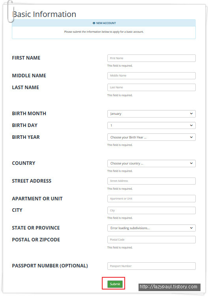The width and height of the screenshot is (208, 297).
Task: Select the Postal Code text field
Action: point(151,239)
